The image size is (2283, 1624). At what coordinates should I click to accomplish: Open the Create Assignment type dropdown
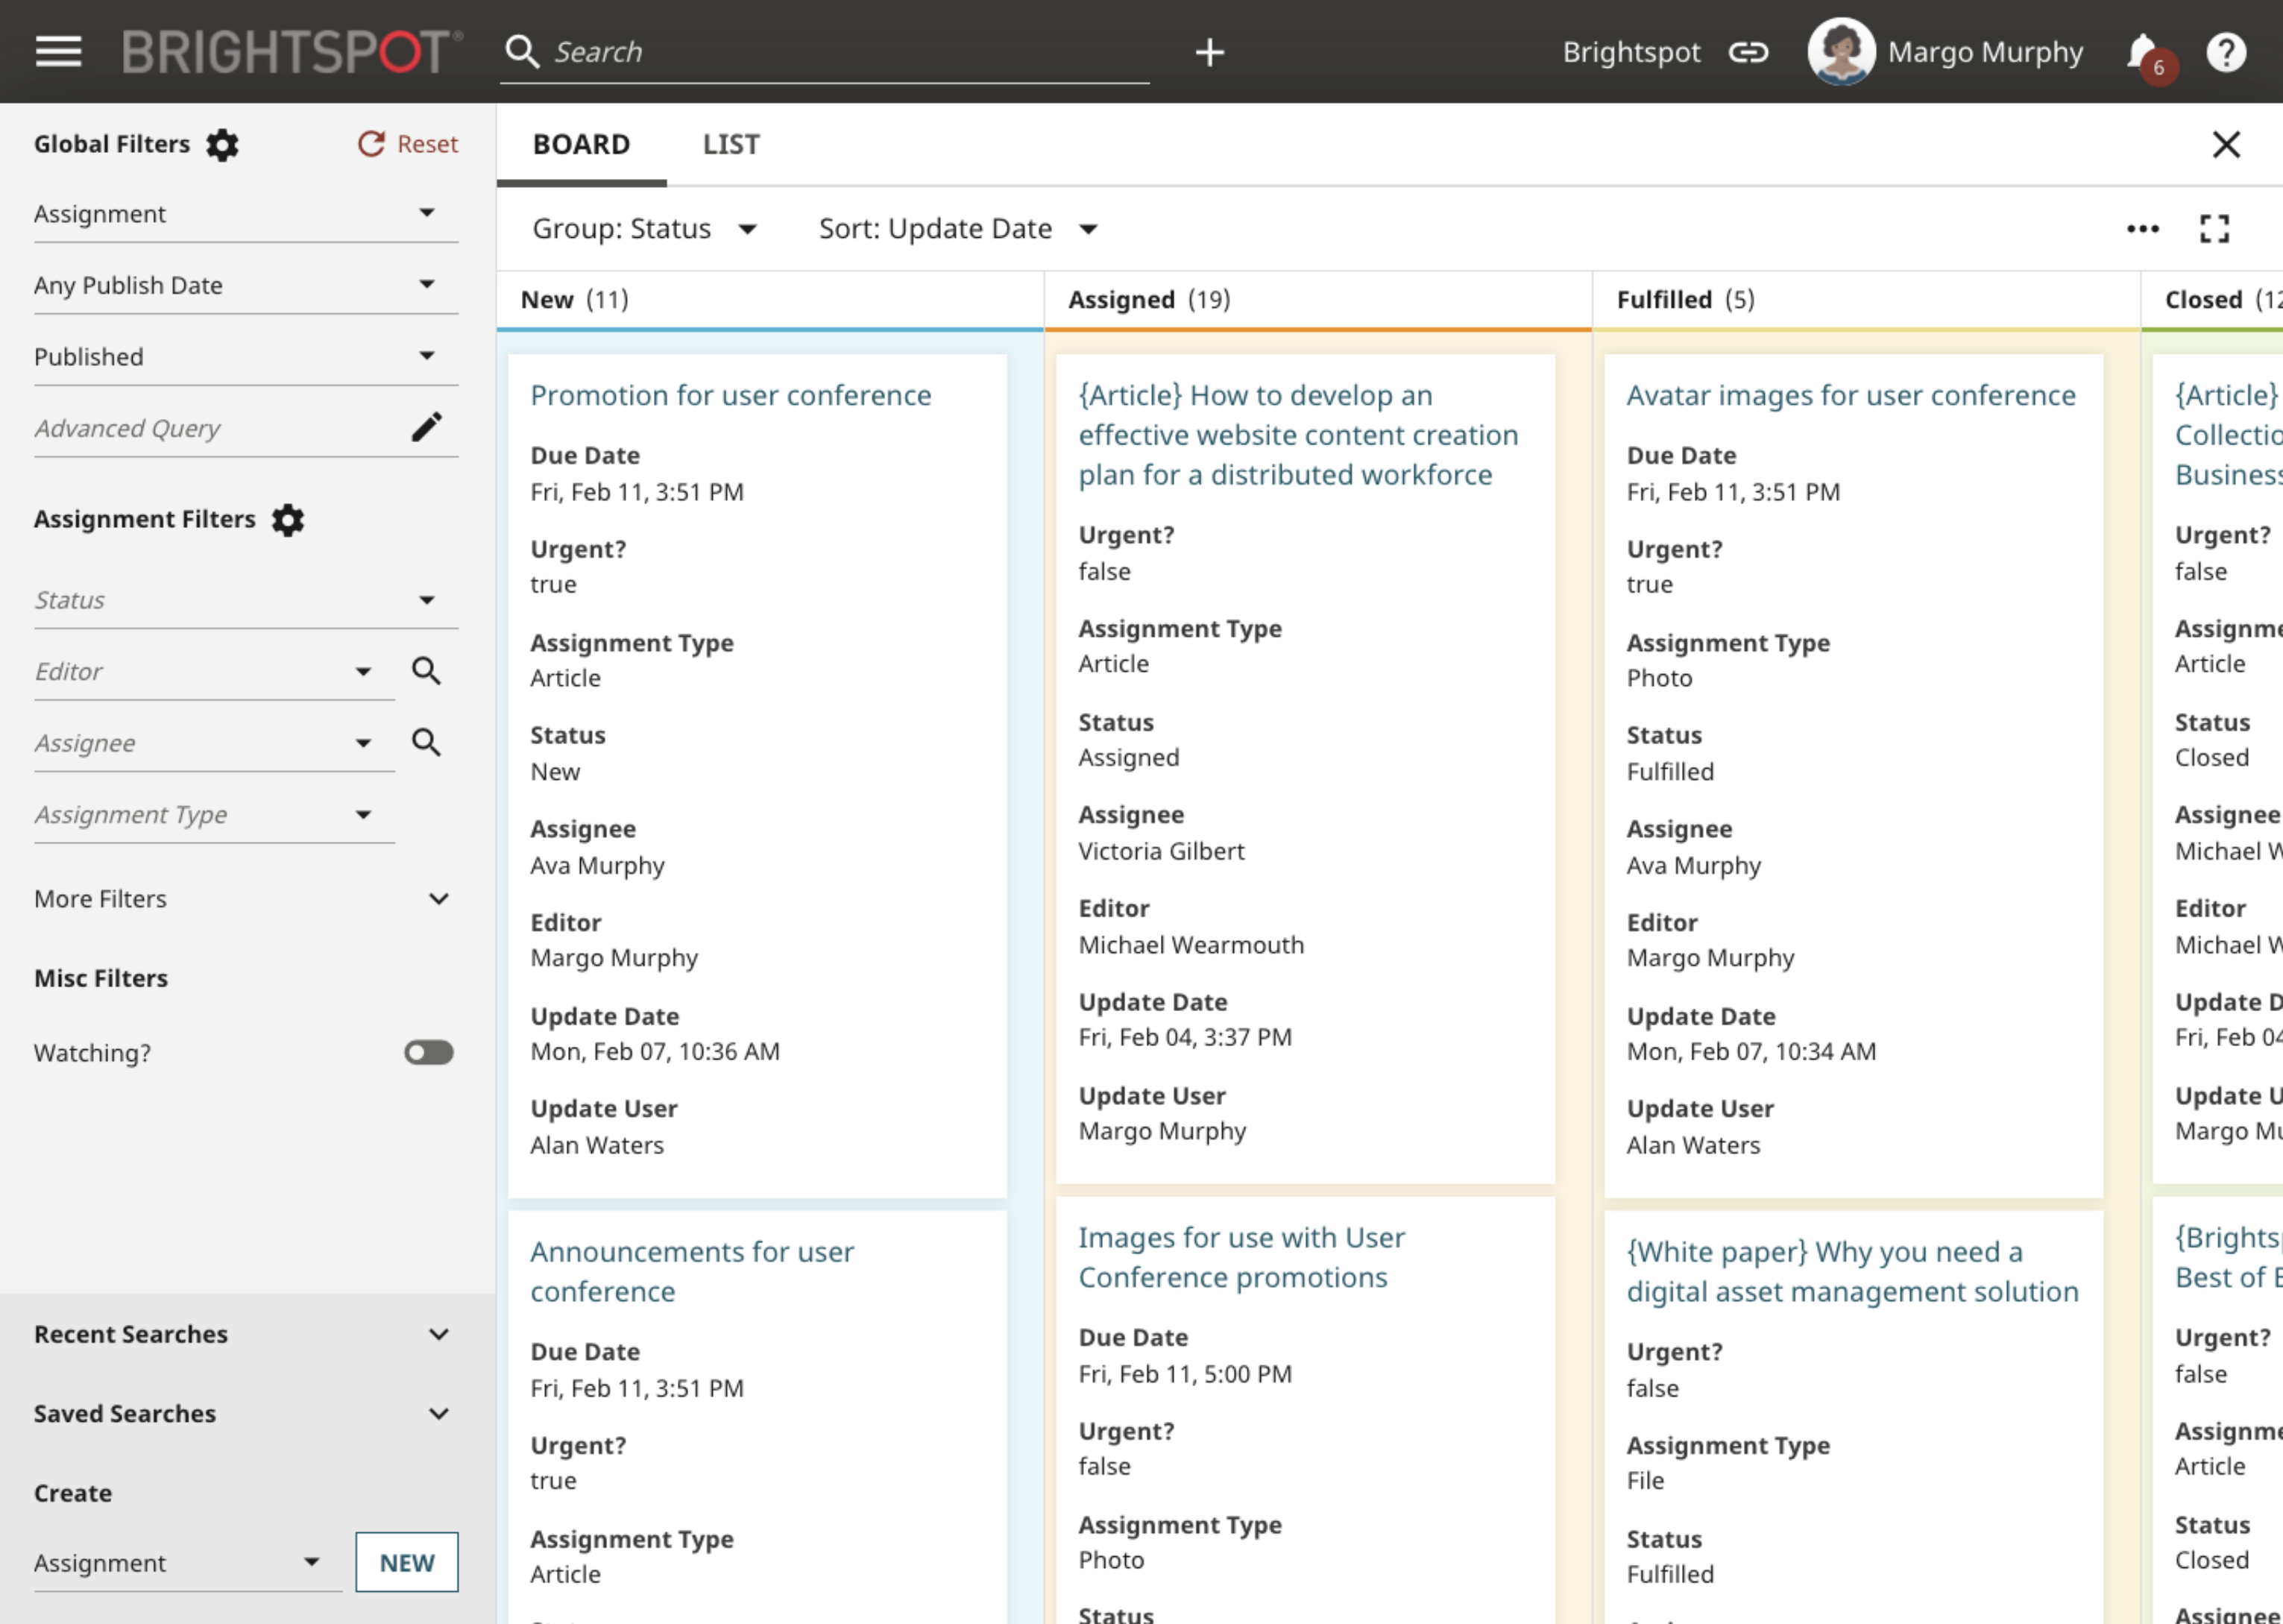pyautogui.click(x=187, y=1563)
